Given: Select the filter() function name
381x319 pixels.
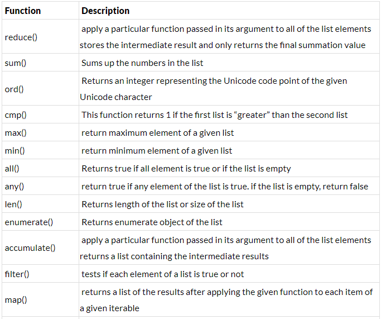Looking at the screenshot, I should 17,274.
